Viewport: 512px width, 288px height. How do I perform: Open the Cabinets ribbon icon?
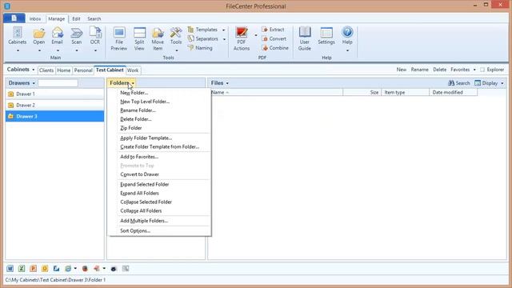click(x=18, y=35)
